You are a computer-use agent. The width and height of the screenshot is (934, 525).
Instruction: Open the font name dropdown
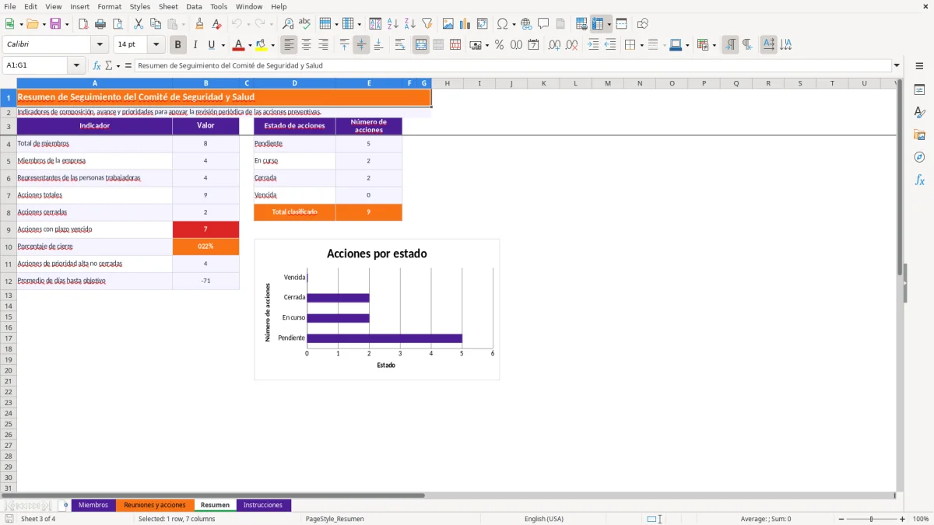click(100, 44)
